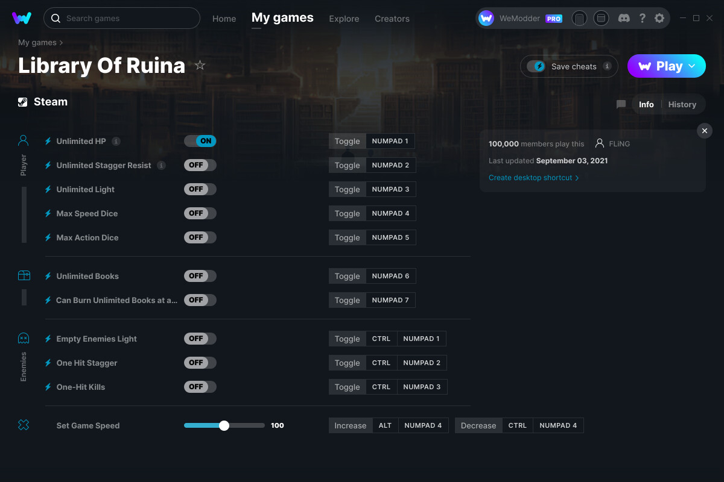The image size is (724, 482).
Task: Switch to the History tab
Action: point(682,104)
